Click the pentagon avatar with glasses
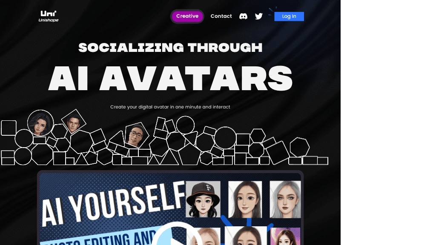436x245 pixels. 136,135
